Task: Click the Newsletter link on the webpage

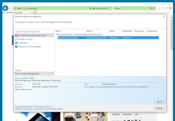Action: tap(127, 114)
